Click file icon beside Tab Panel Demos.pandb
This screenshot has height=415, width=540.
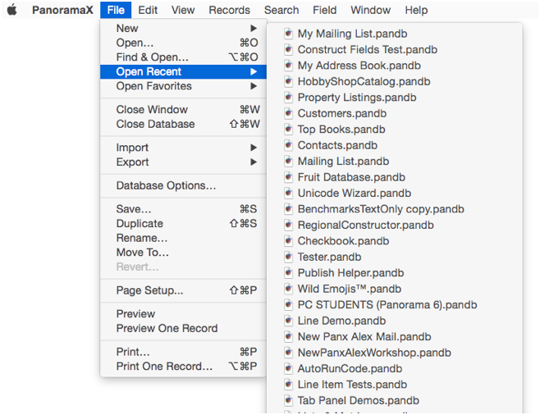[x=288, y=400]
